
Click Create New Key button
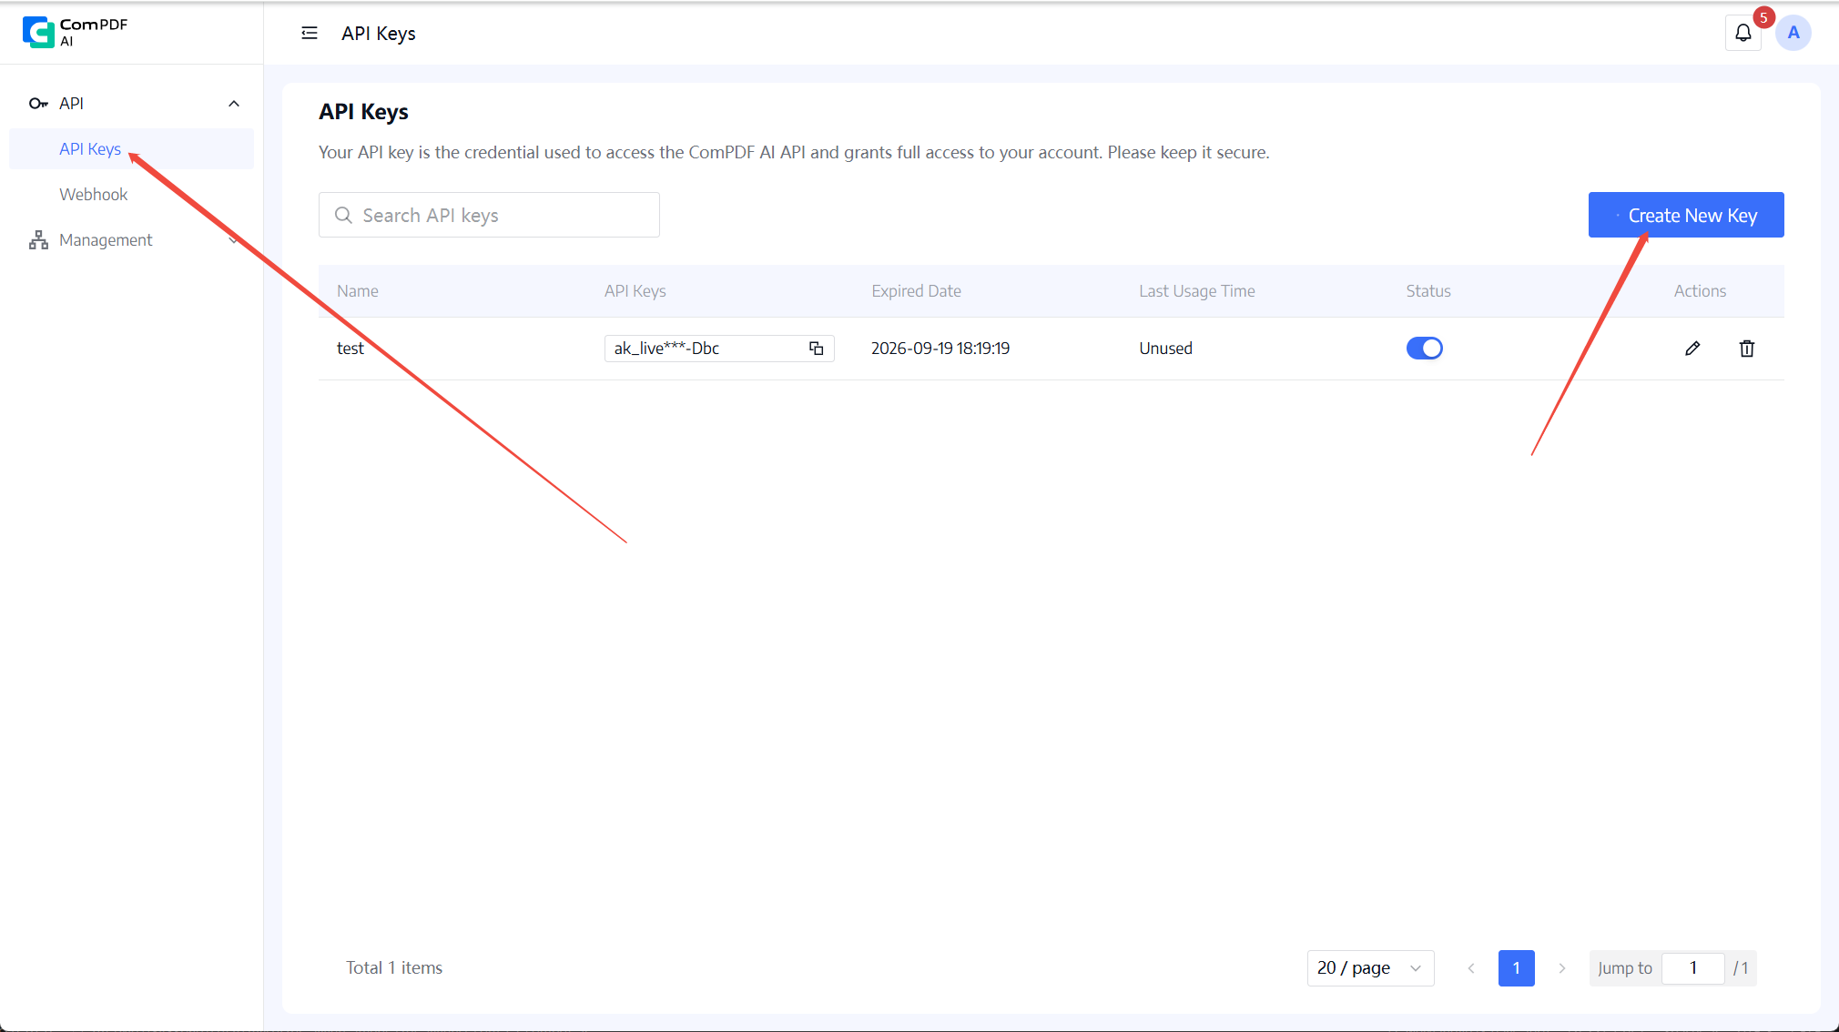(1686, 215)
